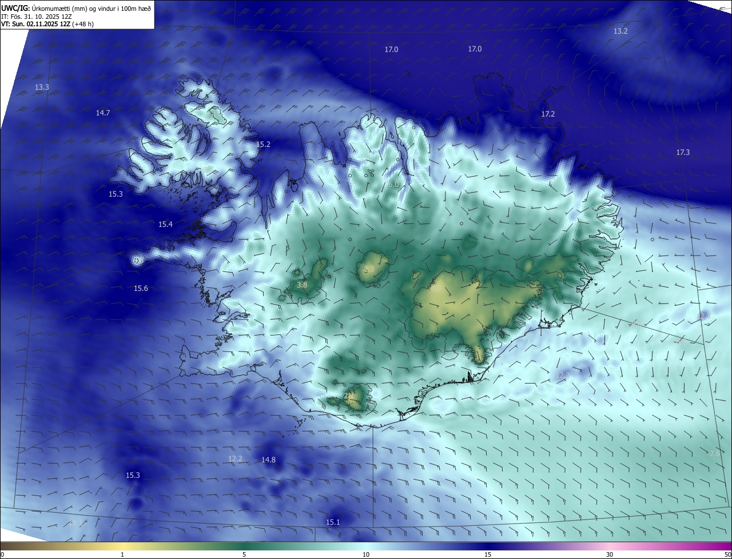732x559 pixels.
Task: Click the 12.2 value south of Iceland
Action: pyautogui.click(x=235, y=459)
